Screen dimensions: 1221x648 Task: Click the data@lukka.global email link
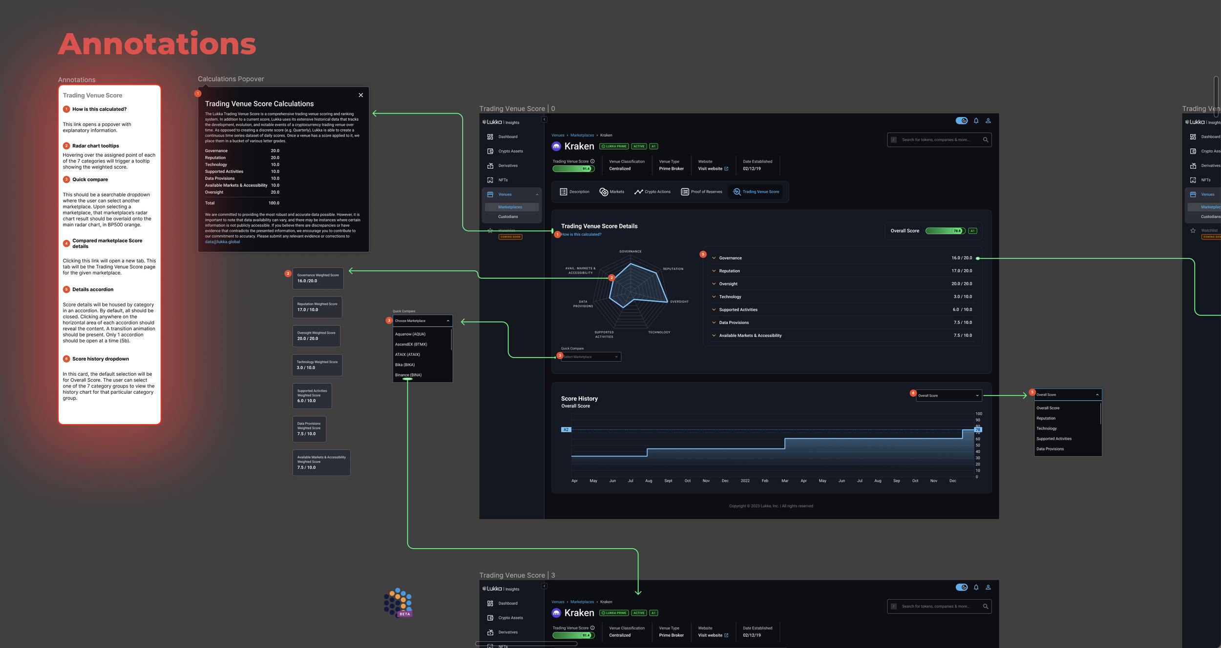[222, 242]
